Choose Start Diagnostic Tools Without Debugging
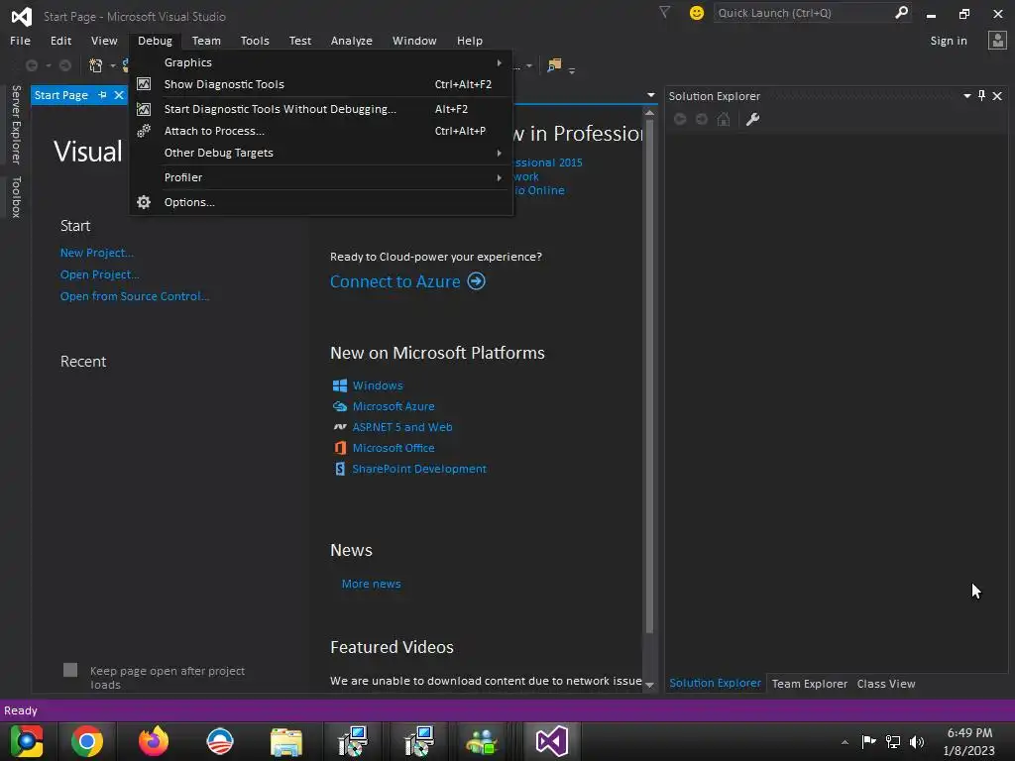This screenshot has height=761, width=1015. (321, 109)
